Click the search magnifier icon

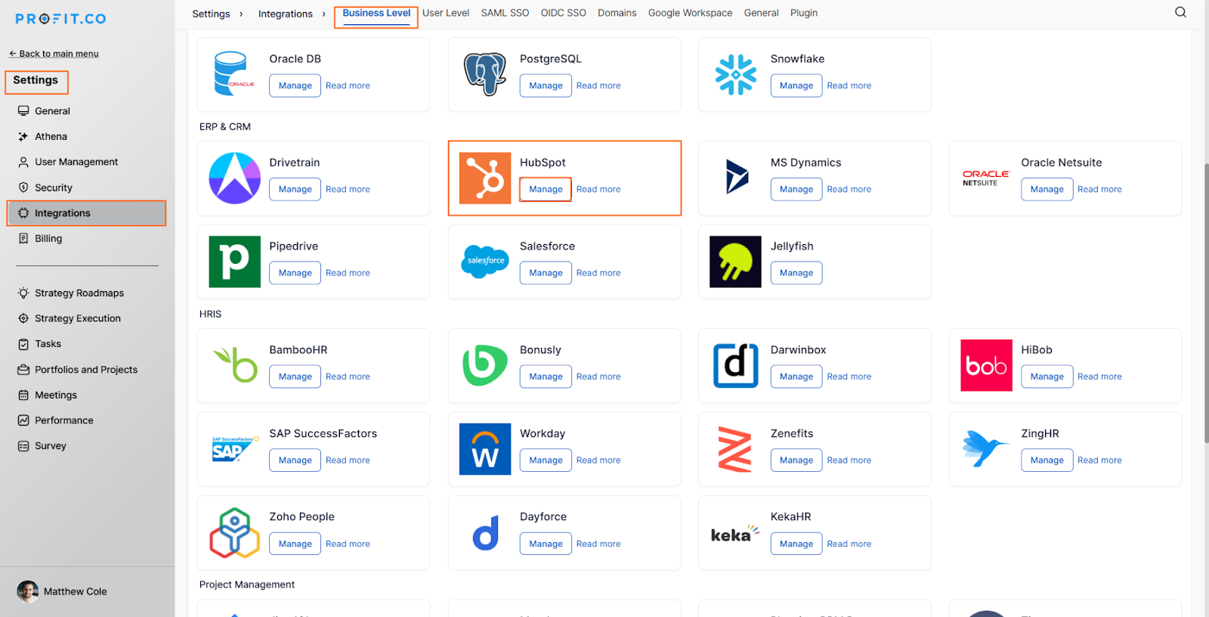pos(1180,12)
